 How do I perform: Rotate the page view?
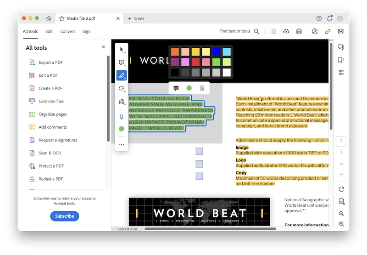[x=341, y=189]
